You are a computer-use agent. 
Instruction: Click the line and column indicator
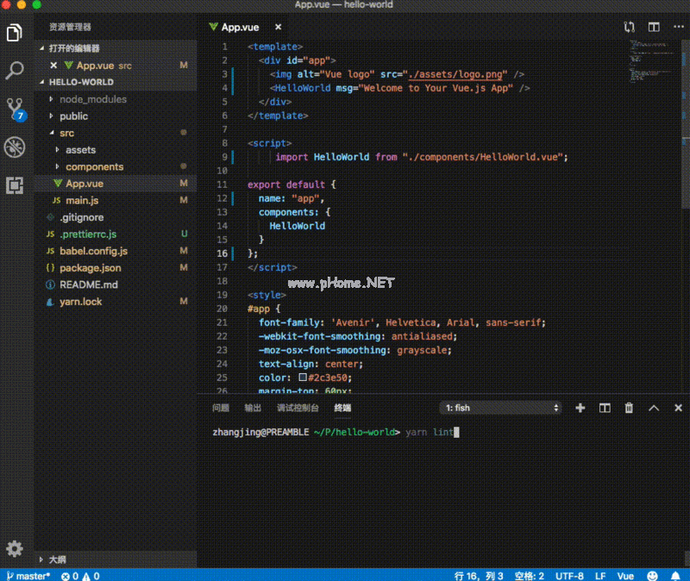coord(479,576)
